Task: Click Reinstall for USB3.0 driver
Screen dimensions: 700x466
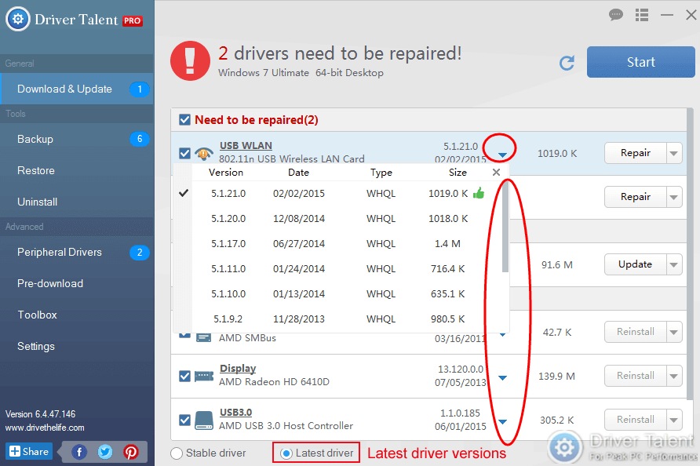Action: point(636,420)
